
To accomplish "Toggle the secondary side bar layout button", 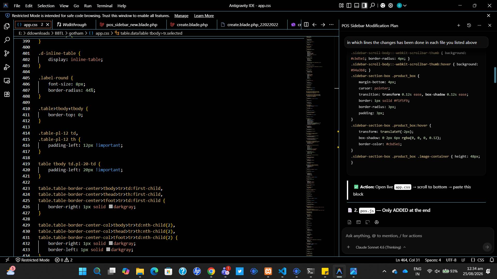I will click(364, 5).
